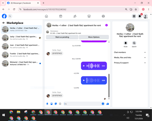Screen dimensions: 152x121
Task: Open the emoji picker in message box
Action: click(103, 104)
